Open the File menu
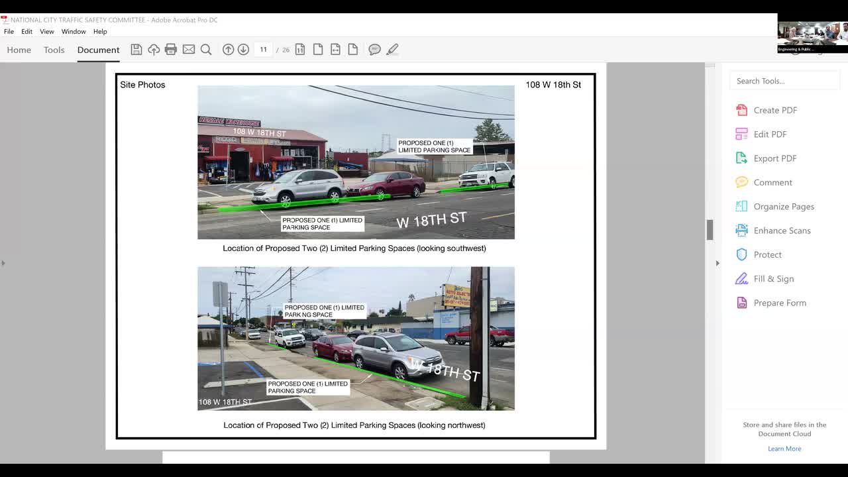This screenshot has width=848, height=477. click(9, 31)
